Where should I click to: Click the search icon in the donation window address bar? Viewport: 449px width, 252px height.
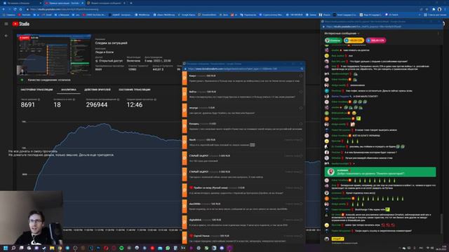pyautogui.click(x=302, y=69)
